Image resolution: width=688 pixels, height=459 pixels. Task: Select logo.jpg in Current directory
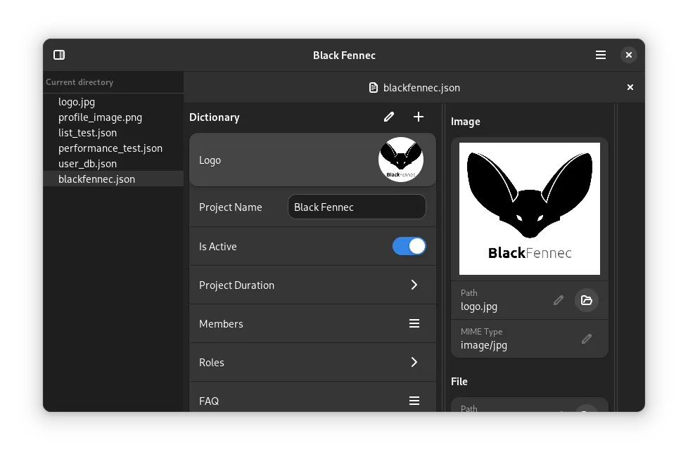(x=76, y=102)
